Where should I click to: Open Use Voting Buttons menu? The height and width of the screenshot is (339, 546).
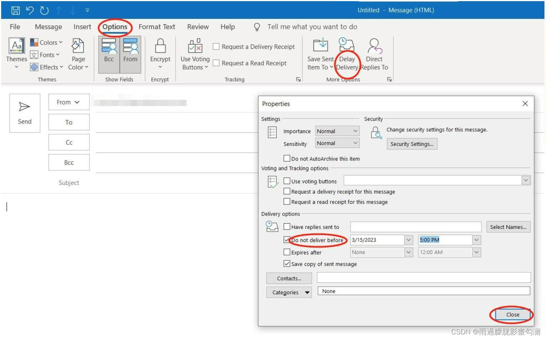(x=195, y=54)
